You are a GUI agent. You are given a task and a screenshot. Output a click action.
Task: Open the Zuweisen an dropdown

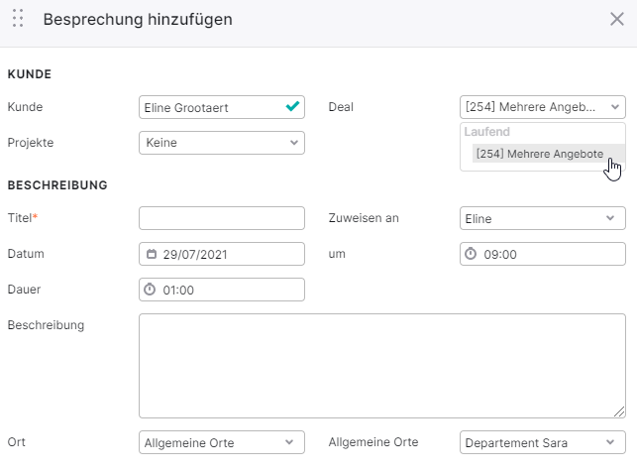(543, 218)
